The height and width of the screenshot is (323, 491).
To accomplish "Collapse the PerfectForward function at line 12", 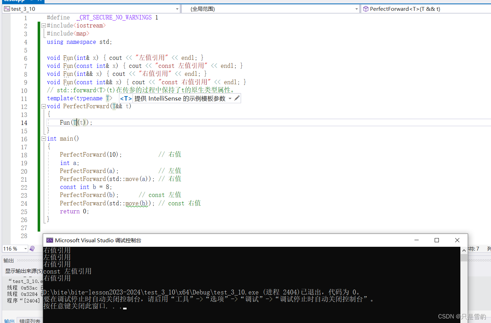I will [43, 106].
